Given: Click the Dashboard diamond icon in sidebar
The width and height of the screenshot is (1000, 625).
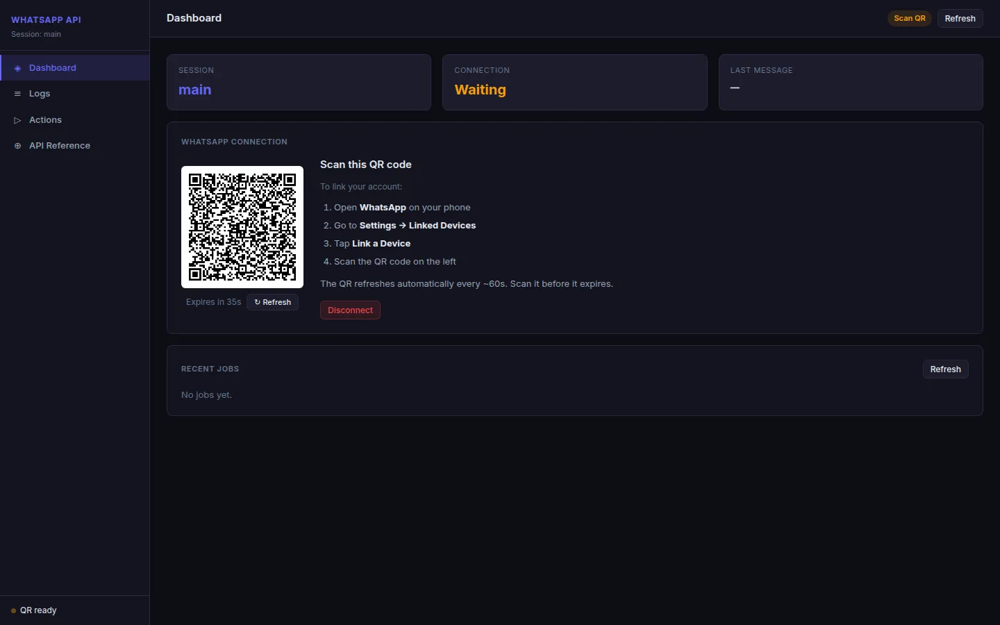Looking at the screenshot, I should [17, 68].
